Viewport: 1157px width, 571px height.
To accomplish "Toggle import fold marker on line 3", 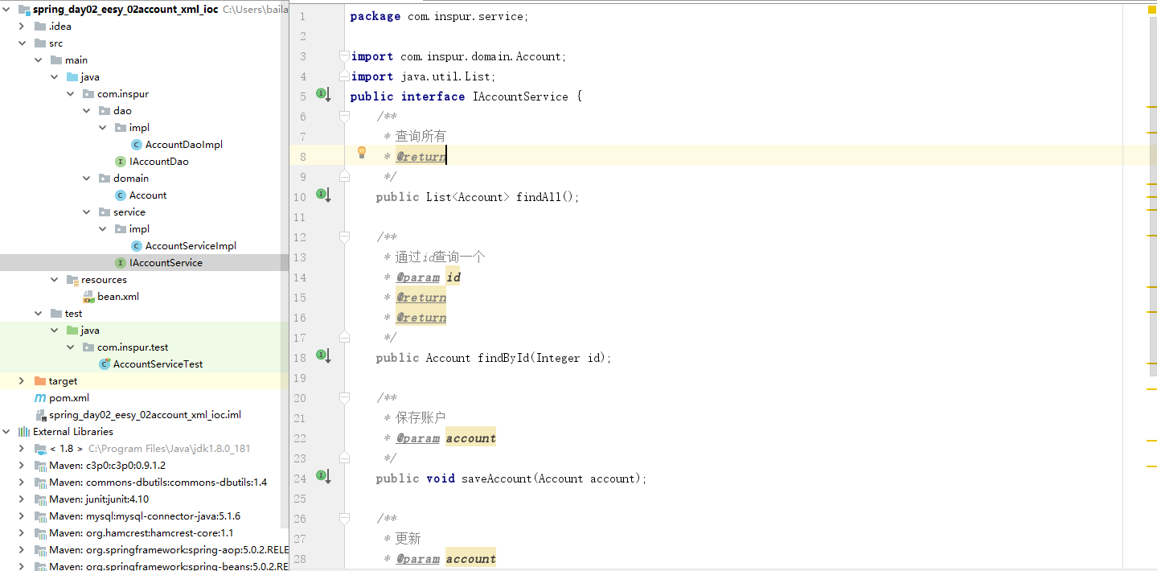I will click(x=345, y=55).
